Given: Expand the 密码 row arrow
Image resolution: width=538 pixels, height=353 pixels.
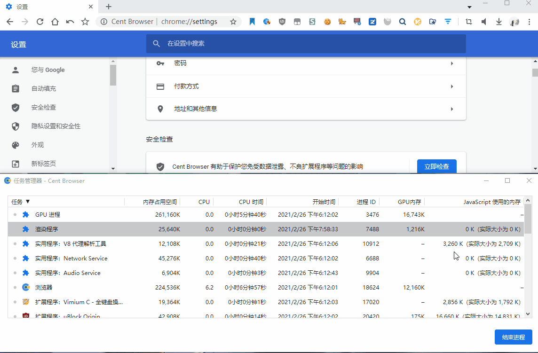Looking at the screenshot, I should (x=452, y=63).
